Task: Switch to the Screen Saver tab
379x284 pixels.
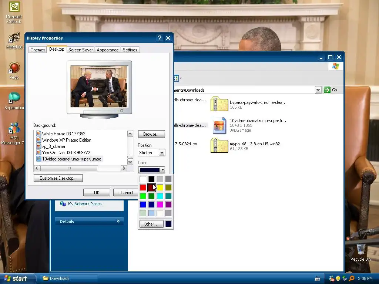Action: click(80, 50)
